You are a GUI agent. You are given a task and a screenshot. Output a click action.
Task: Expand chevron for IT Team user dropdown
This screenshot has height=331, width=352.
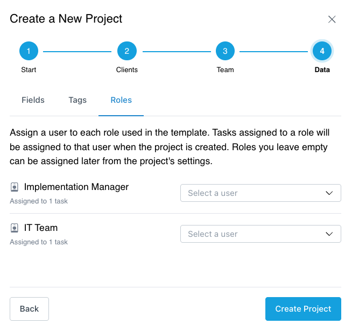329,234
